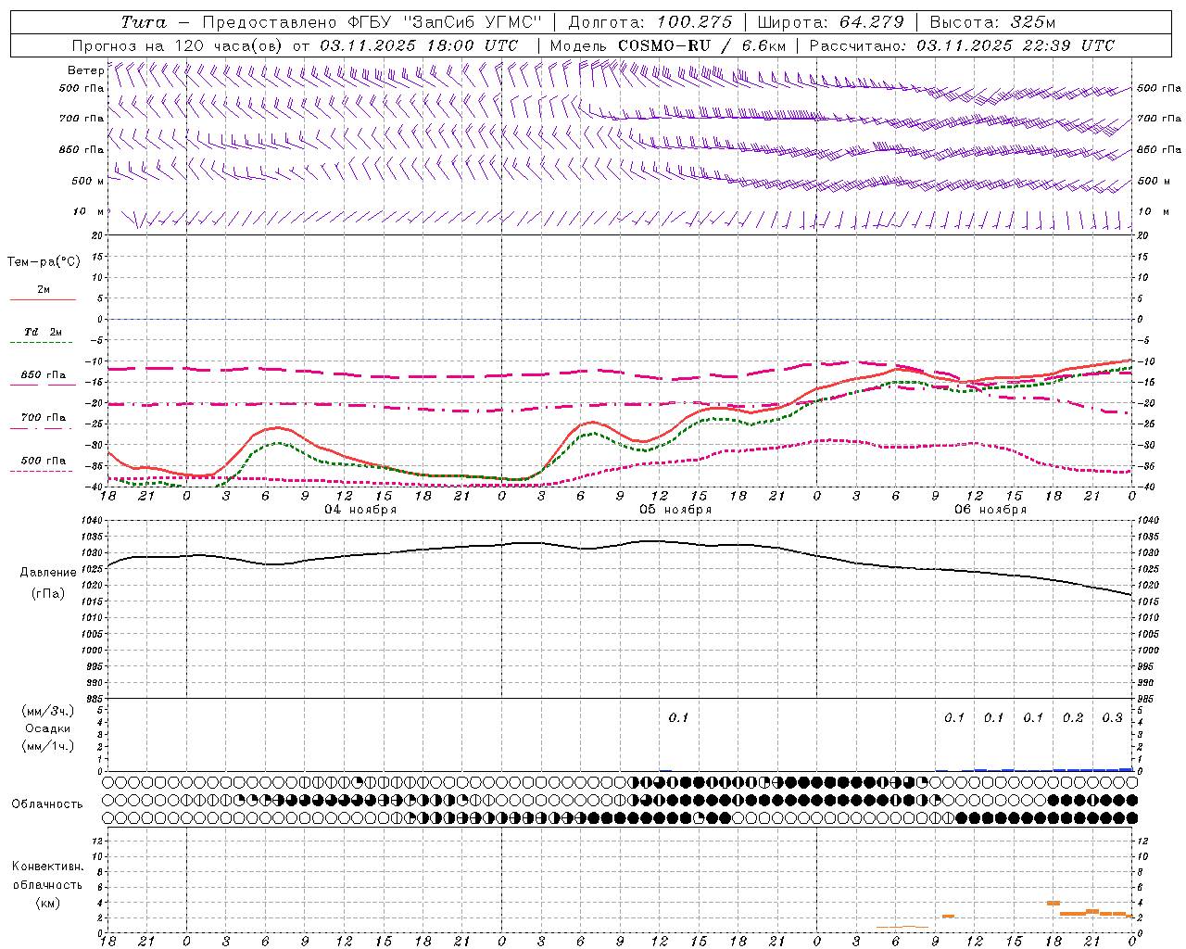Click the right-side "700 гПа" wind level label
Screen dimensions: 1186x949
point(1159,119)
